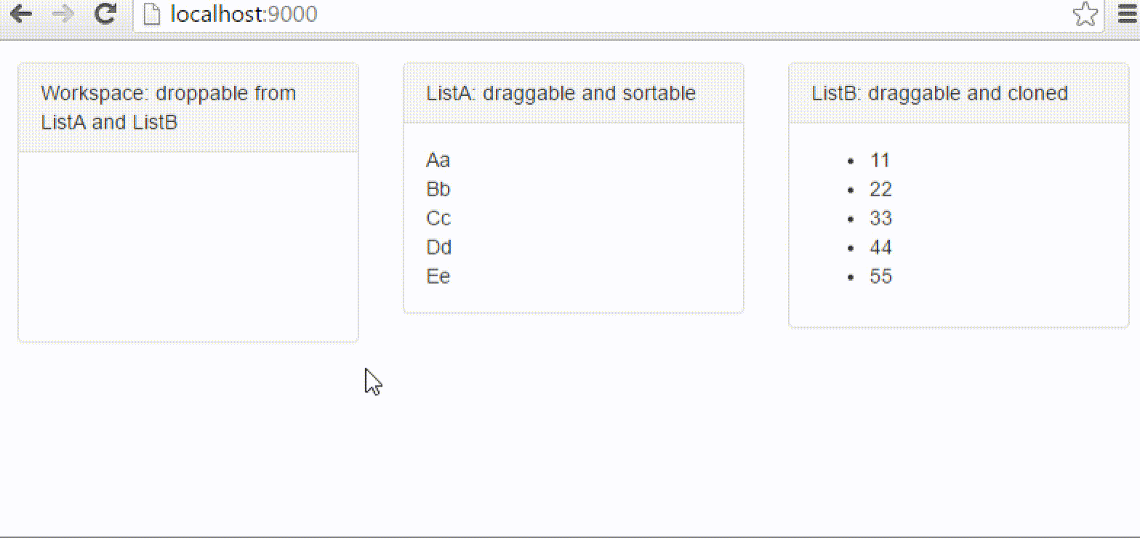Click the empty Workspace drop area
This screenshot has height=538, width=1140.
(x=188, y=246)
